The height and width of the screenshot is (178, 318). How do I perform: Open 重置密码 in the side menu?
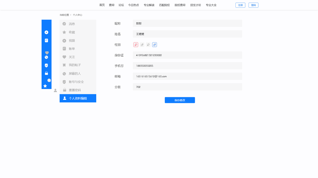pyautogui.click(x=78, y=90)
